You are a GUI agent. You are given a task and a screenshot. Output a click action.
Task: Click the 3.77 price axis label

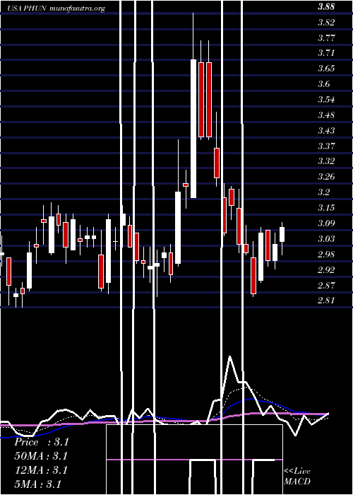point(326,38)
